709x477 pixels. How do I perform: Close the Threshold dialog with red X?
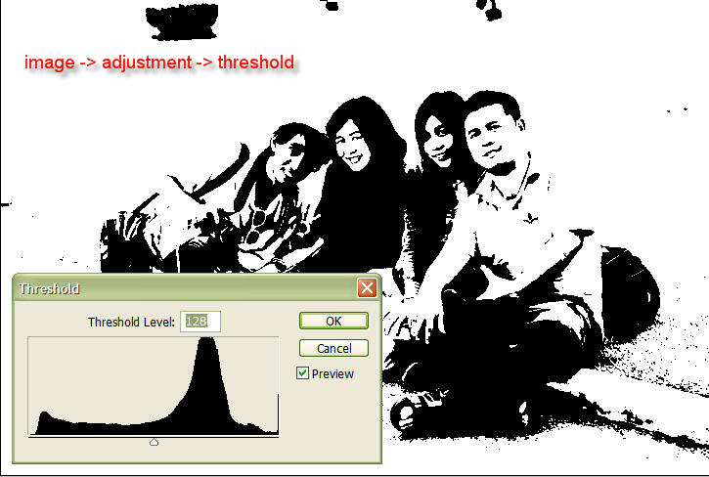367,288
